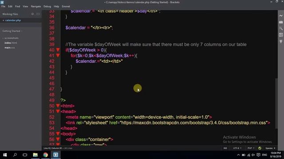Click the split-view icon beside Working Files
This screenshot has height=159, width=284.
38,14
